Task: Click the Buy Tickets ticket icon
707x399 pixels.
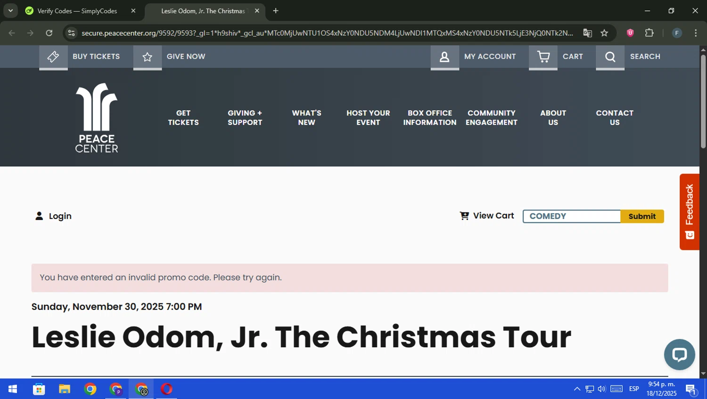Action: click(x=53, y=57)
